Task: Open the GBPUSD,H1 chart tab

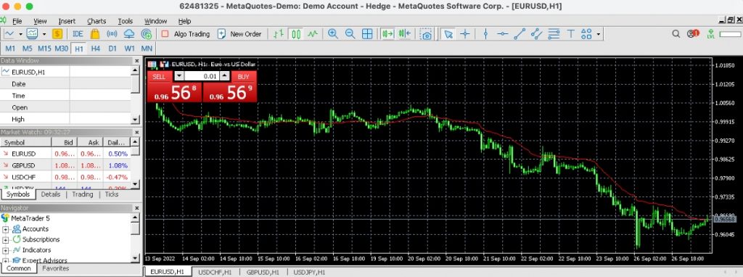Action: click(x=263, y=272)
